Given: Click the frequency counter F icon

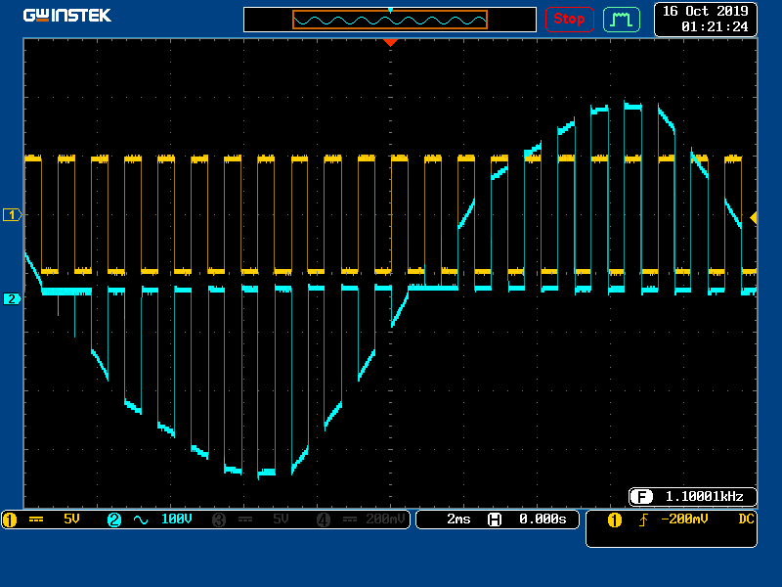Looking at the screenshot, I should (x=641, y=497).
